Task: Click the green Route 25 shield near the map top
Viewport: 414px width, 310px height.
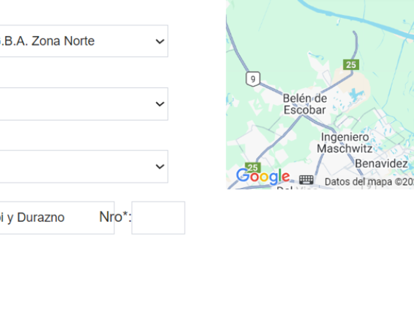Action: pos(351,65)
